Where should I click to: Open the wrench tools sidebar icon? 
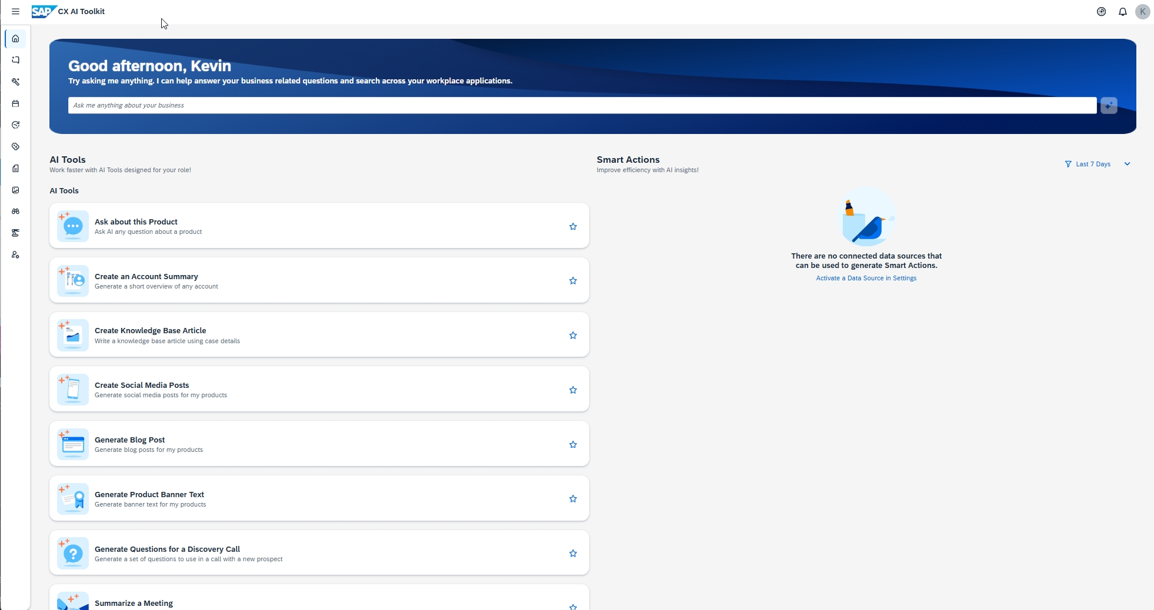coord(16,82)
